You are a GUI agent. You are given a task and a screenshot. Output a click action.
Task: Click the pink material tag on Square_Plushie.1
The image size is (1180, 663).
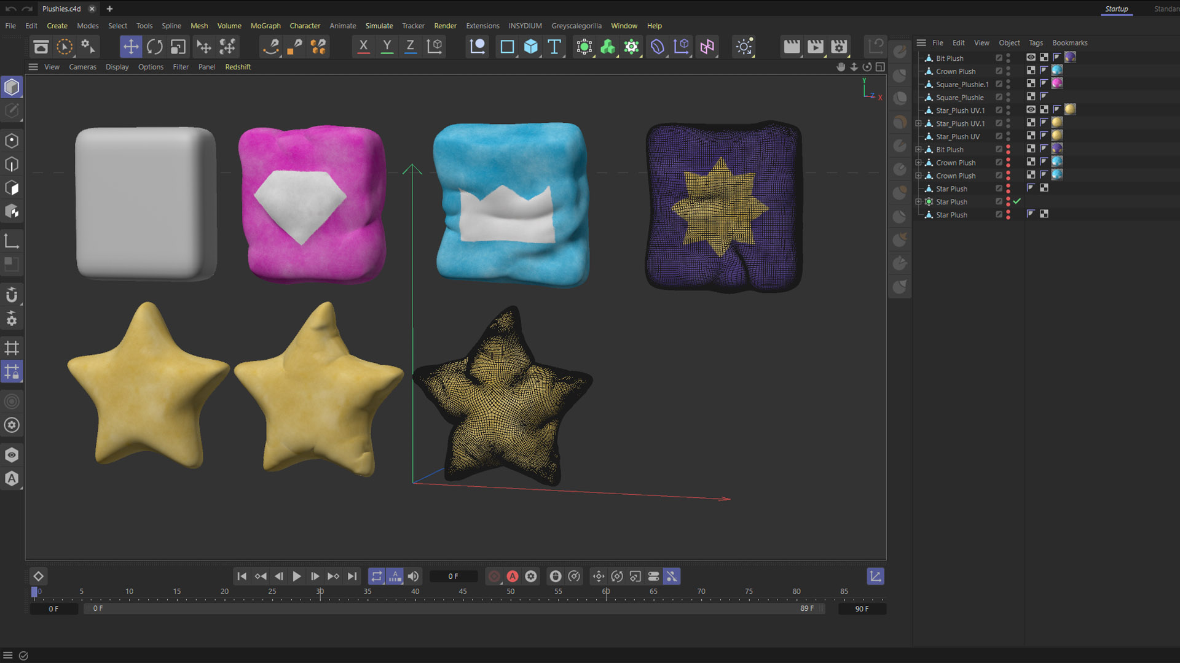tap(1057, 83)
